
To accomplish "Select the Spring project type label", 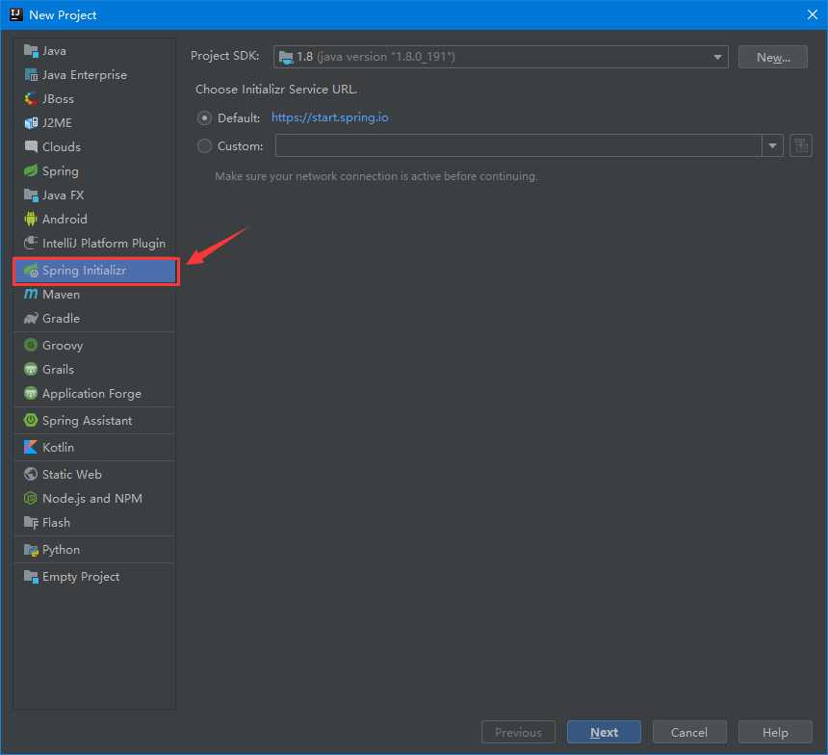I will point(61,171).
